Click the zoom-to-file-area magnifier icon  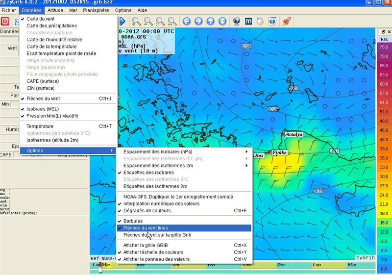coord(172,21)
